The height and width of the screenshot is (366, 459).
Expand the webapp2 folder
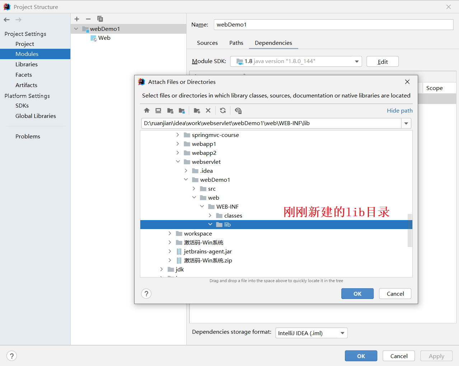(x=178, y=153)
